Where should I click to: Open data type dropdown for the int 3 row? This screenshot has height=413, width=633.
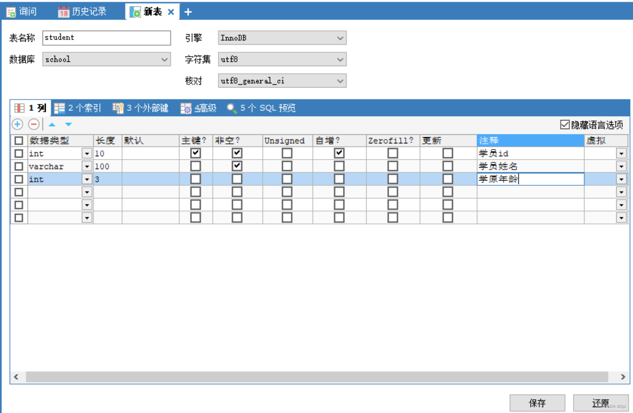coord(87,179)
